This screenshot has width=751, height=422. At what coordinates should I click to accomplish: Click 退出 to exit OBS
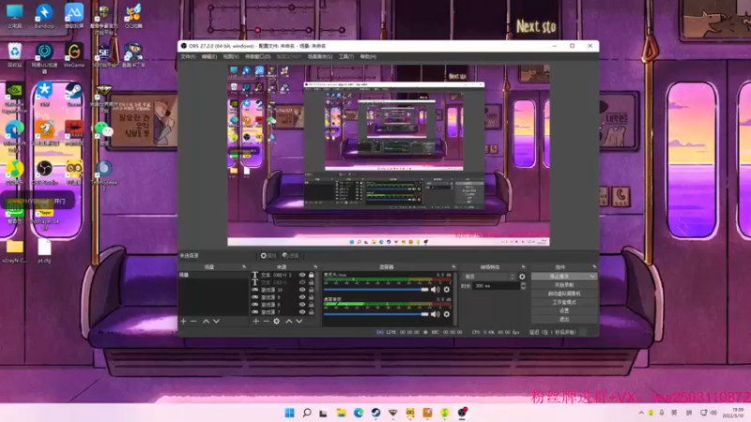coord(564,319)
